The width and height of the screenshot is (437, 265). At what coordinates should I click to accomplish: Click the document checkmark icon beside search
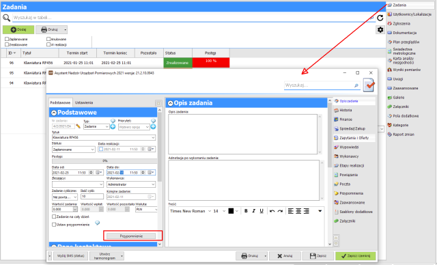pyautogui.click(x=369, y=85)
